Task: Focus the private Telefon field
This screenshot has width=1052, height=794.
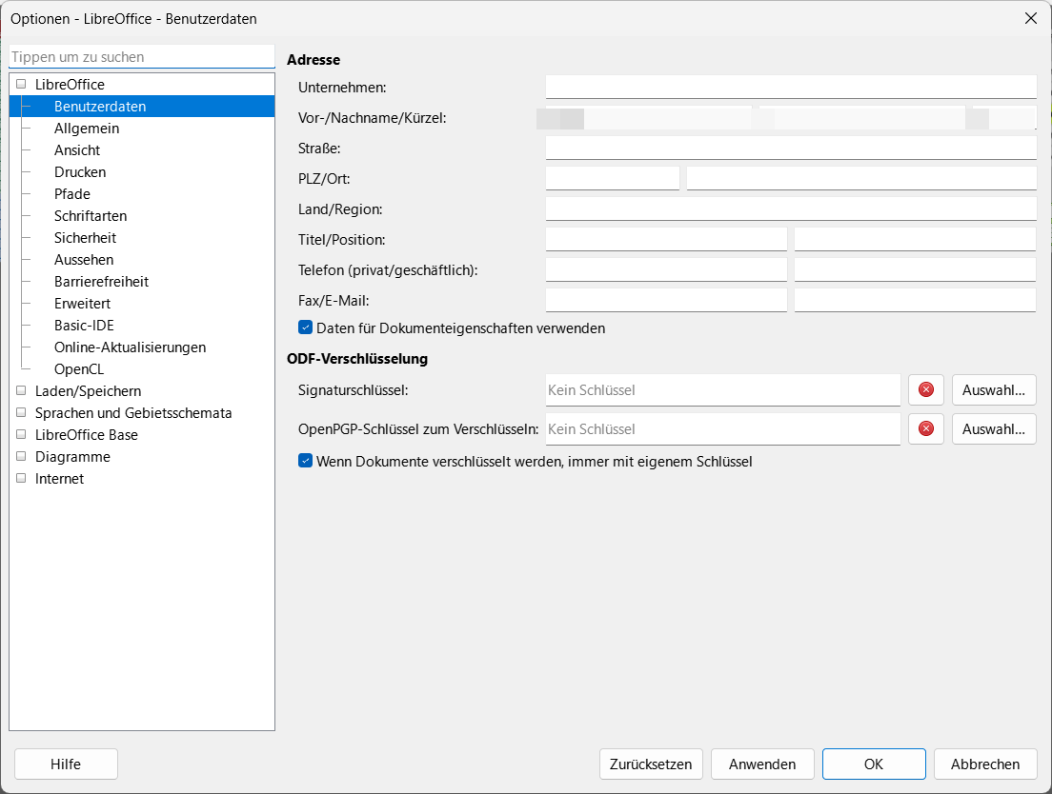Action: click(x=666, y=270)
